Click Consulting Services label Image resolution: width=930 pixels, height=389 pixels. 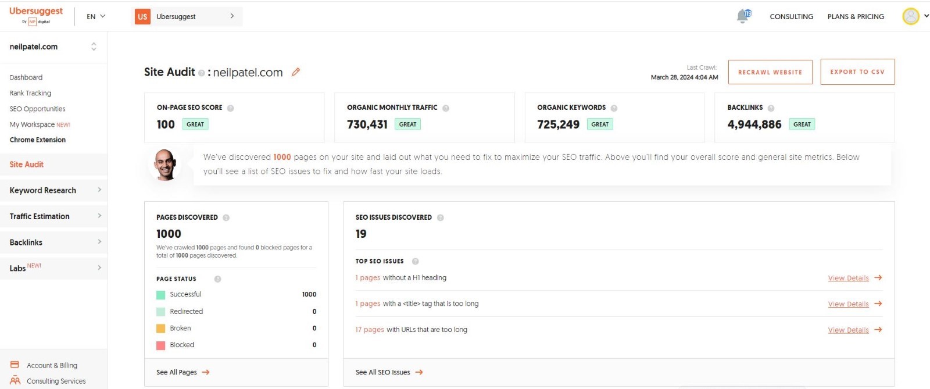56,381
